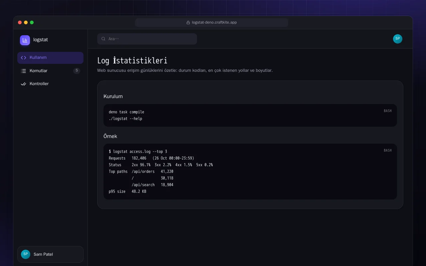
Task: Click the 'p95 size 48.2 KB' line
Action: click(x=127, y=192)
